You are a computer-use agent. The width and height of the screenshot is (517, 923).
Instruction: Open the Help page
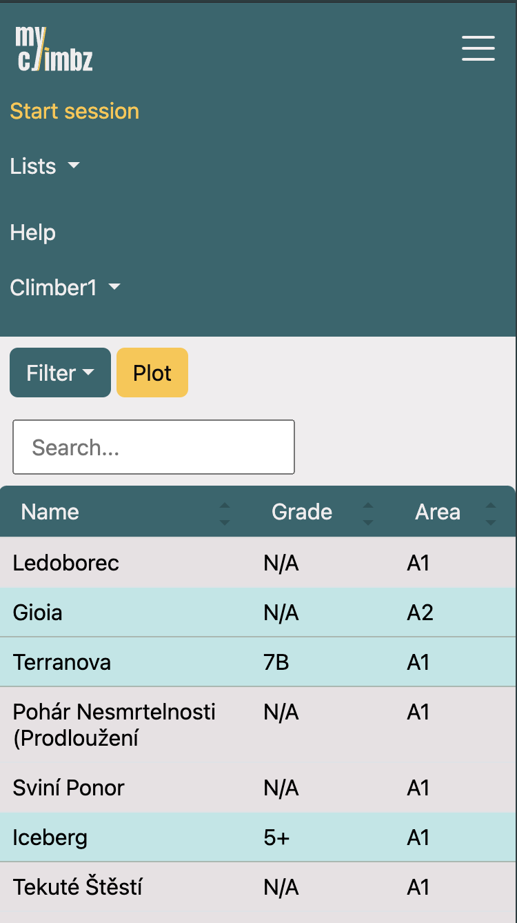32,232
